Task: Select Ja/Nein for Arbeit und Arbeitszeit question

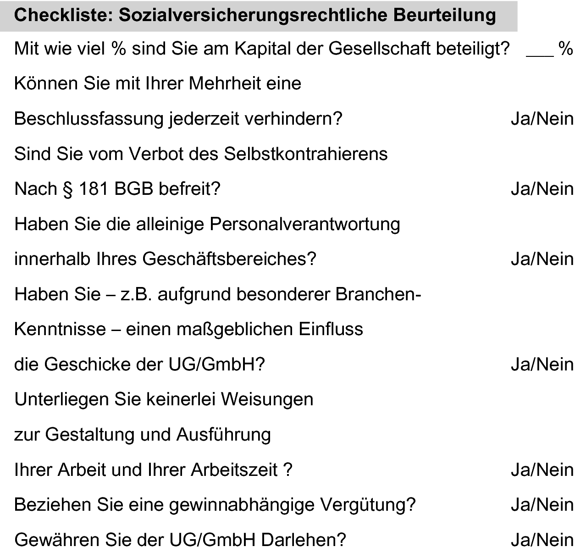Action: point(542,470)
